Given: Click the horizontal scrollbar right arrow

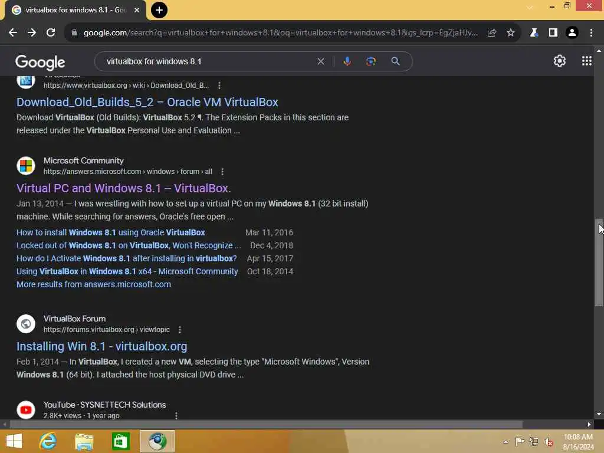Looking at the screenshot, I should click(589, 425).
